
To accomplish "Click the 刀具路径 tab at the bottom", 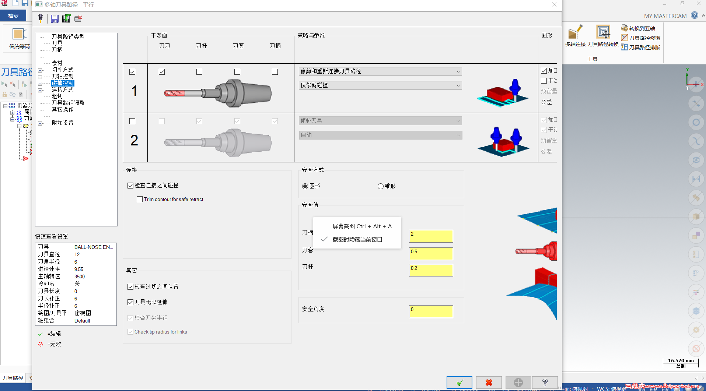I will click(13, 378).
